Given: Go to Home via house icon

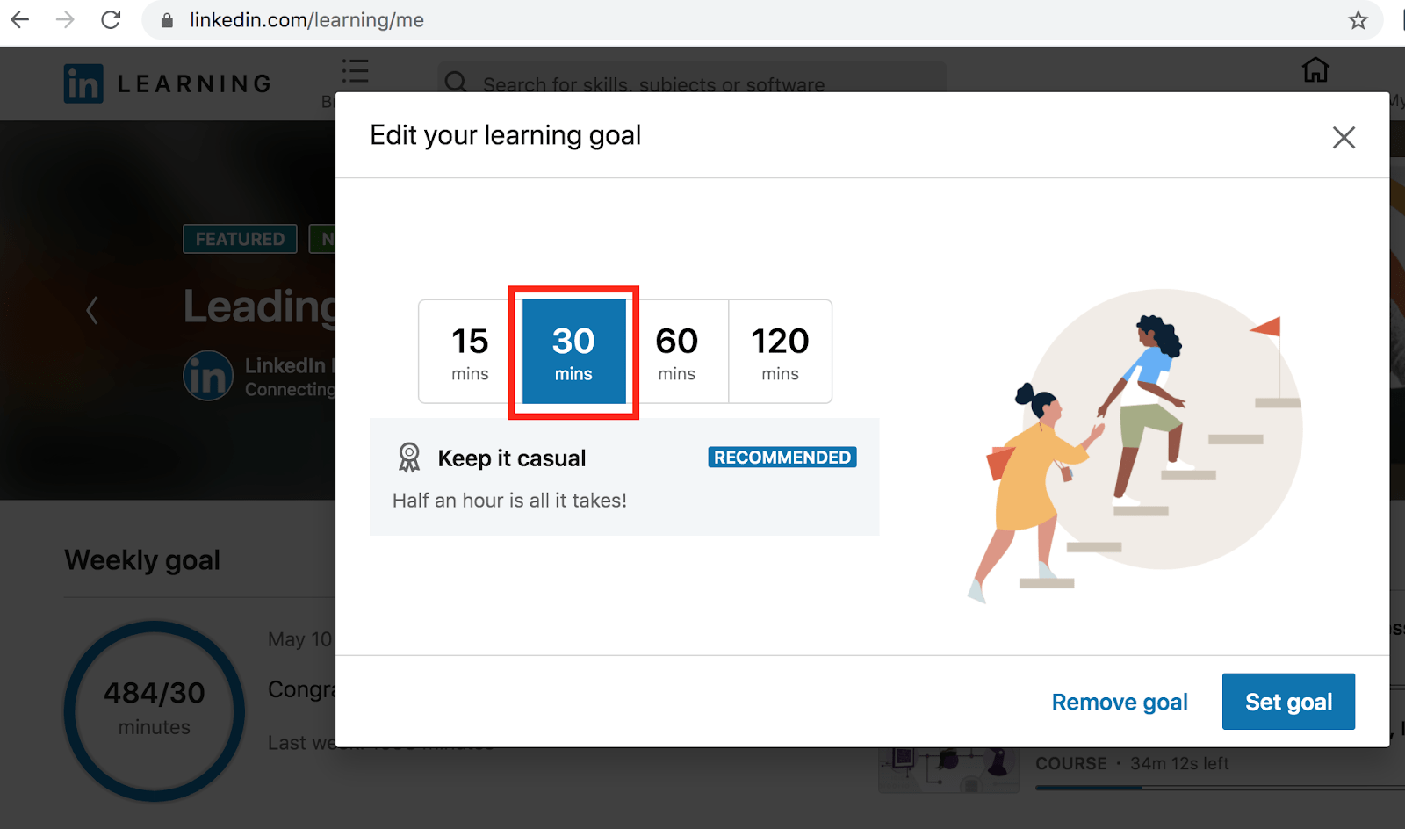Looking at the screenshot, I should [1315, 69].
